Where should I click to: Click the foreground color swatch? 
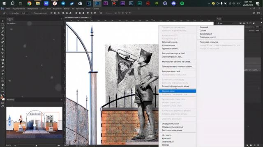(2, 98)
